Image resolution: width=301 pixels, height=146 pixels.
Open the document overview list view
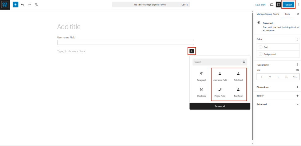pyautogui.click(x=36, y=5)
